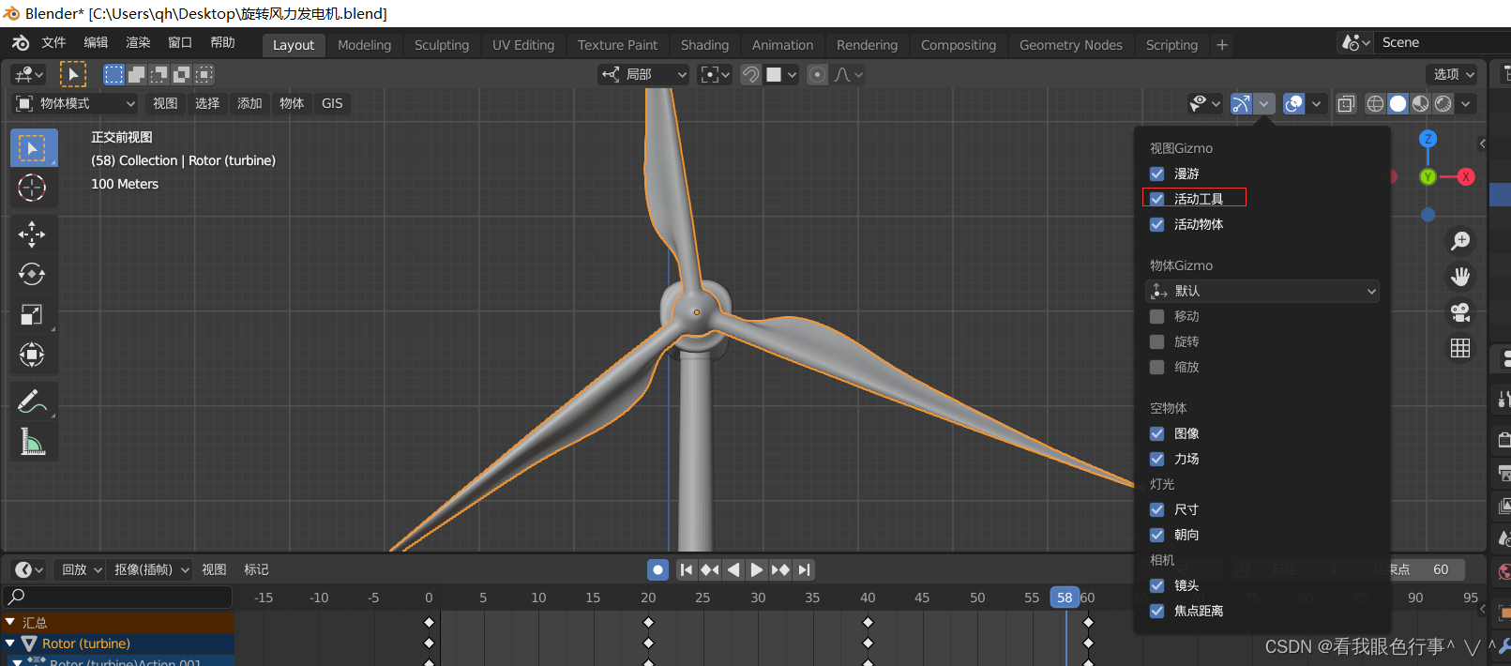Enable 缩放 object gizmo checkbox
1511x666 pixels.
click(x=1157, y=367)
